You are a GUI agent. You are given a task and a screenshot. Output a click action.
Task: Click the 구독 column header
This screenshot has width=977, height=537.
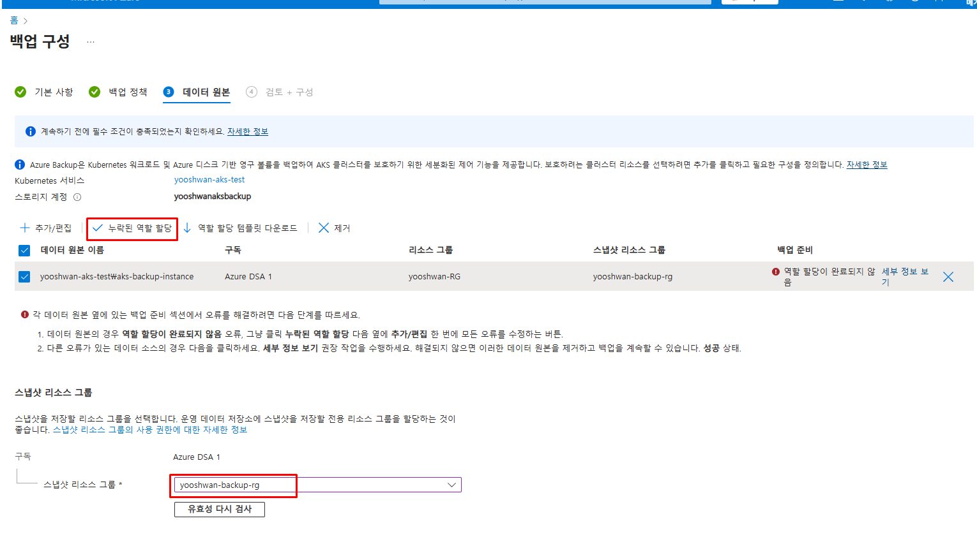pyautogui.click(x=233, y=250)
